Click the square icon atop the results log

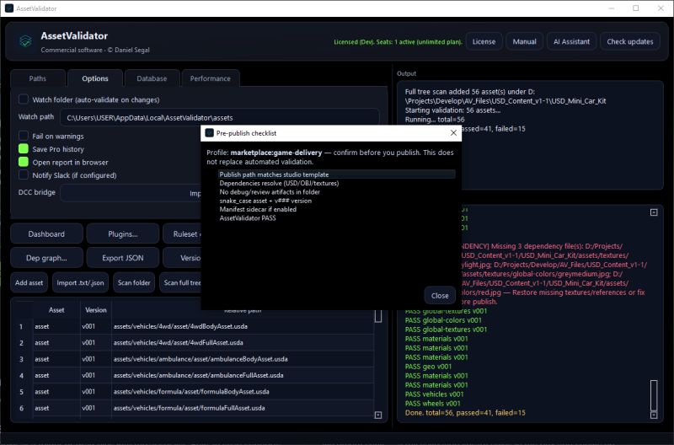[654, 212]
